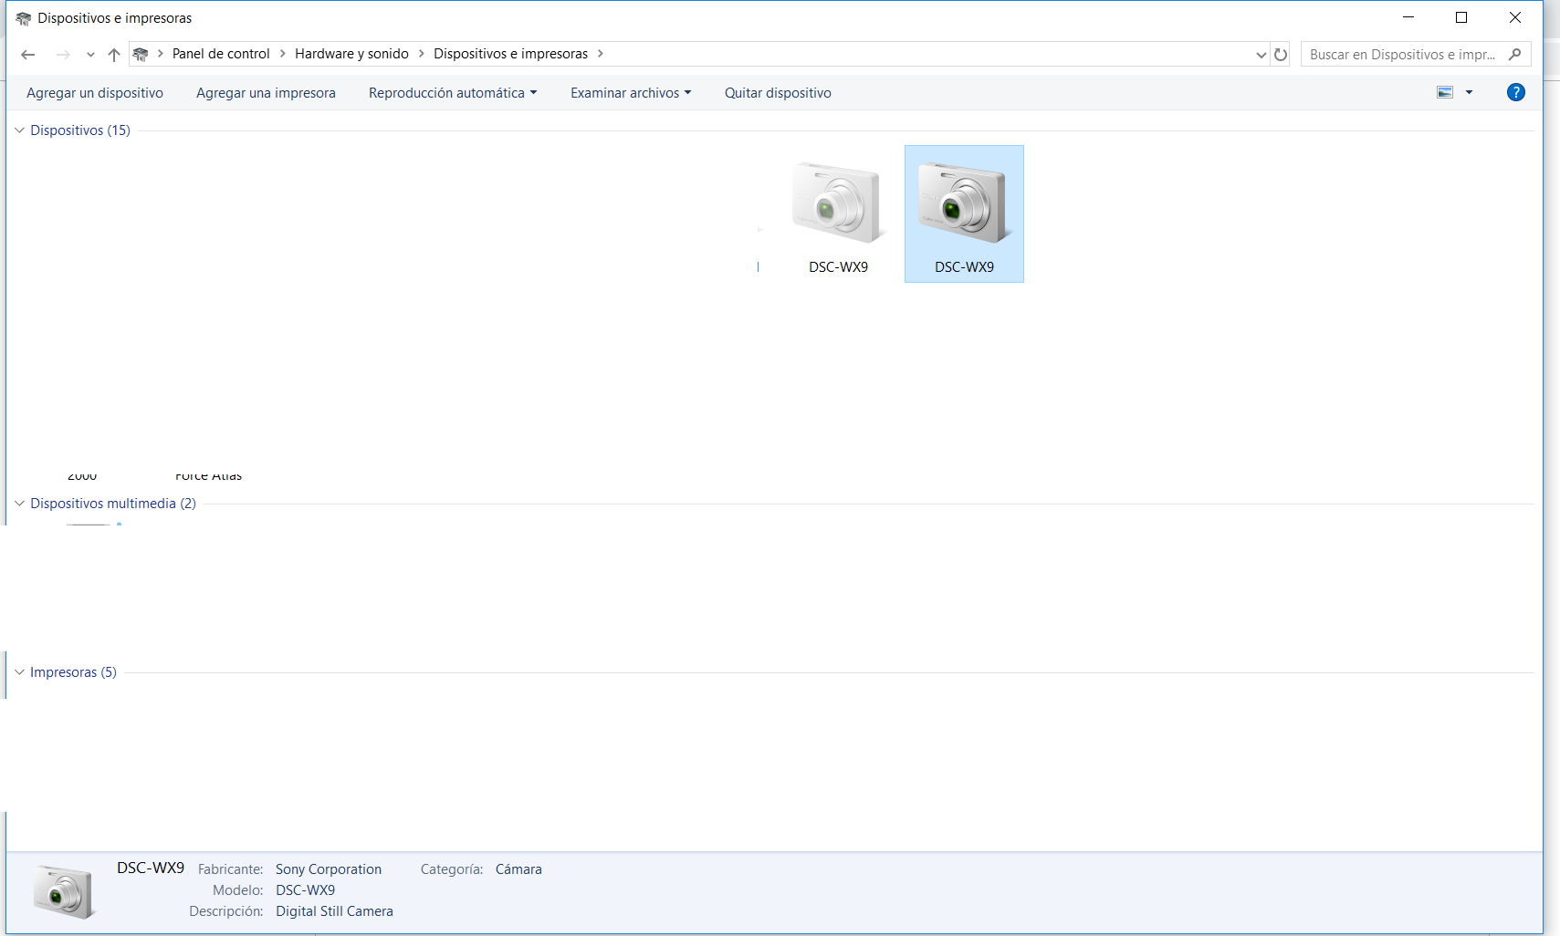Click the Modelo DSC-WX9 value
Image resolution: width=1560 pixels, height=936 pixels.
(x=305, y=890)
